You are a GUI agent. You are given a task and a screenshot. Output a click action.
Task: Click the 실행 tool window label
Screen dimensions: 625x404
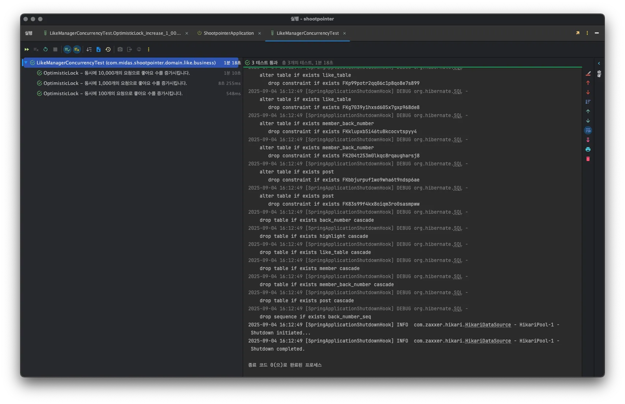[29, 33]
